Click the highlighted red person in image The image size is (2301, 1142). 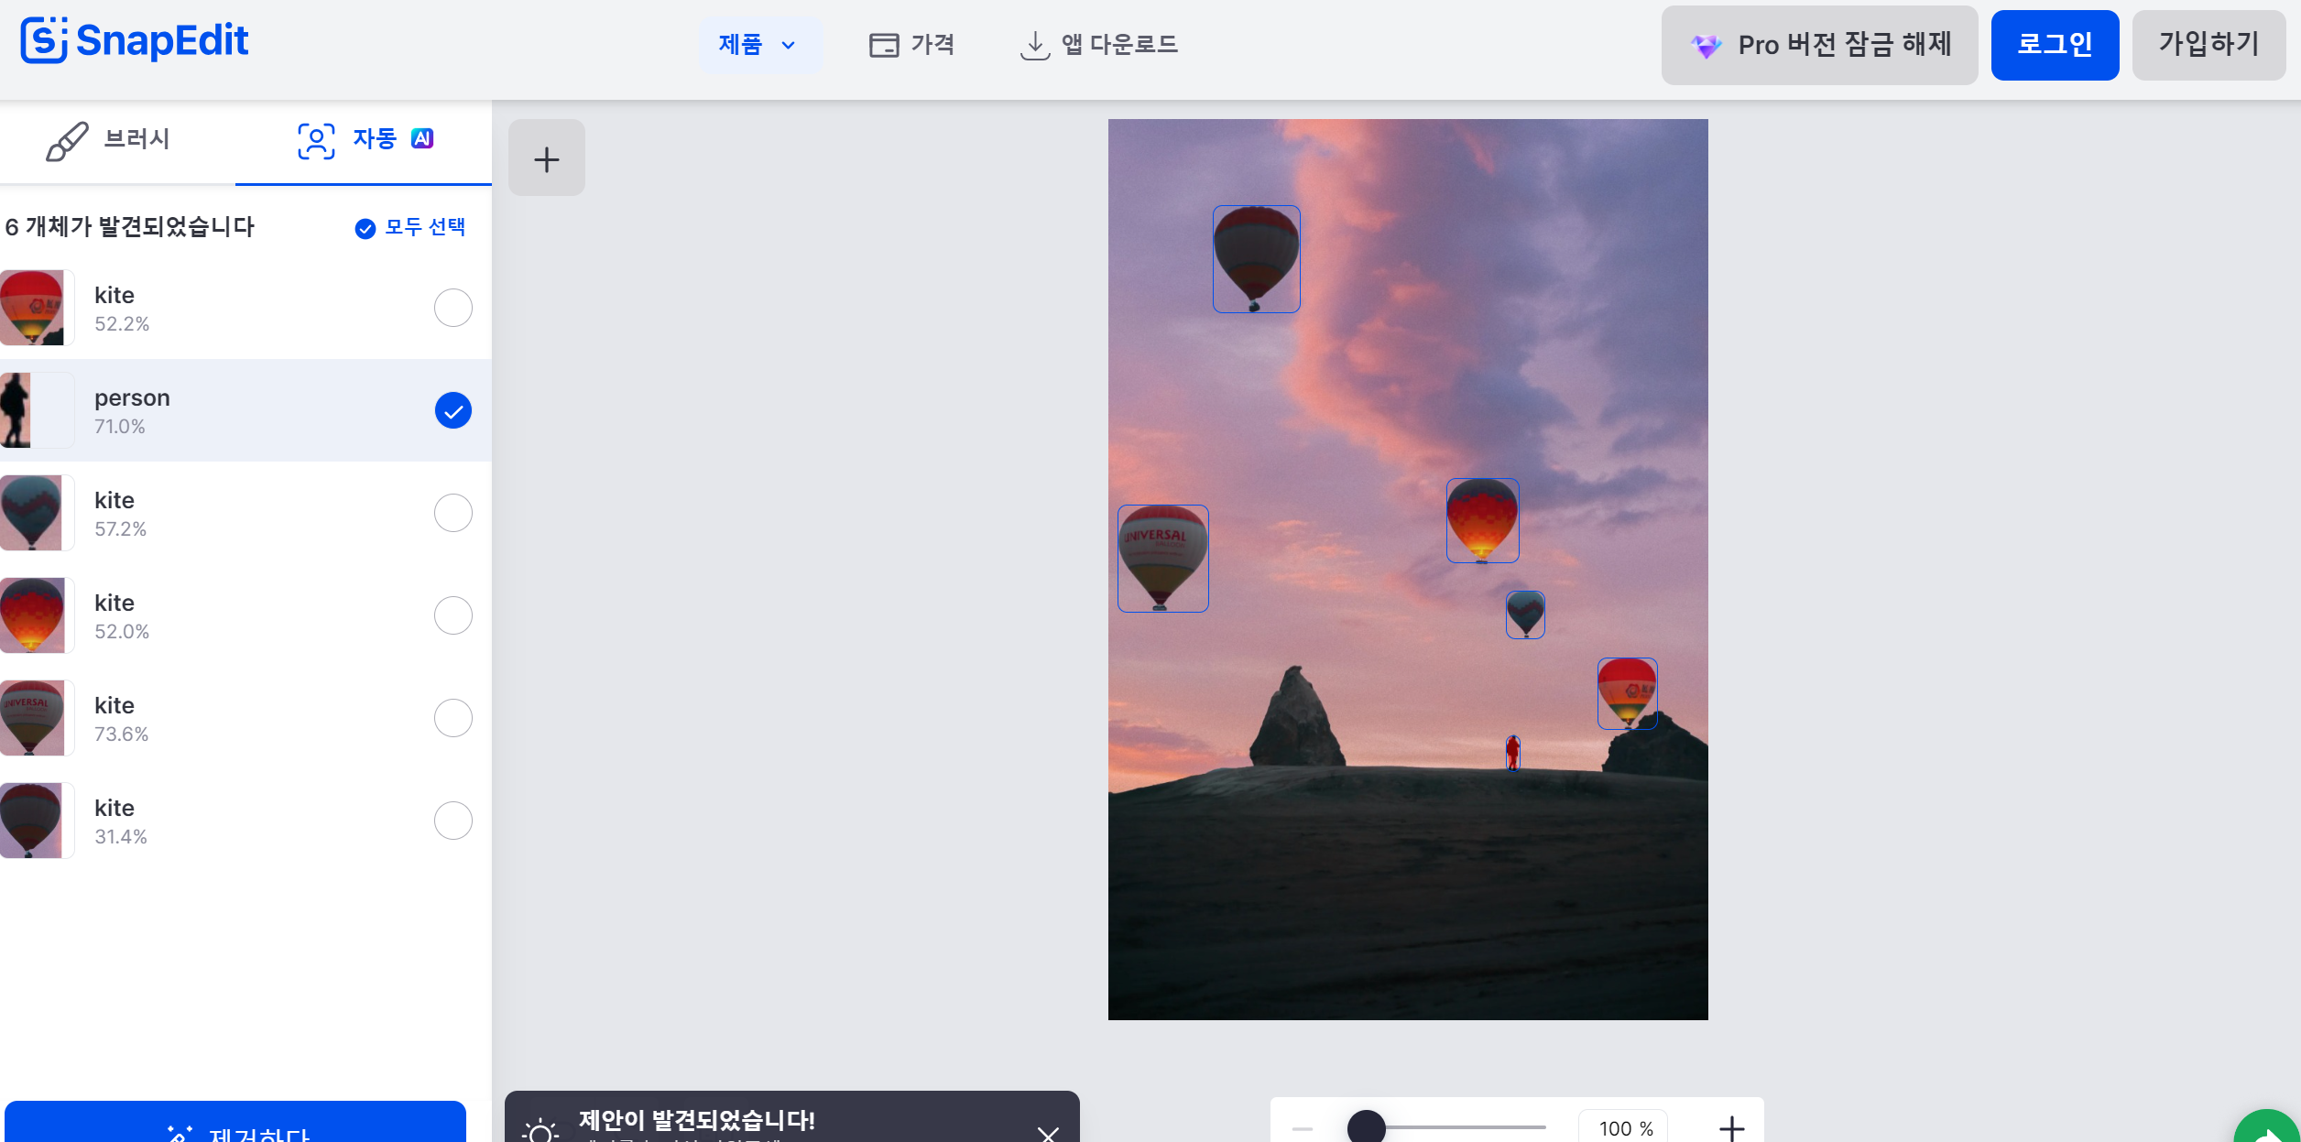[1513, 753]
